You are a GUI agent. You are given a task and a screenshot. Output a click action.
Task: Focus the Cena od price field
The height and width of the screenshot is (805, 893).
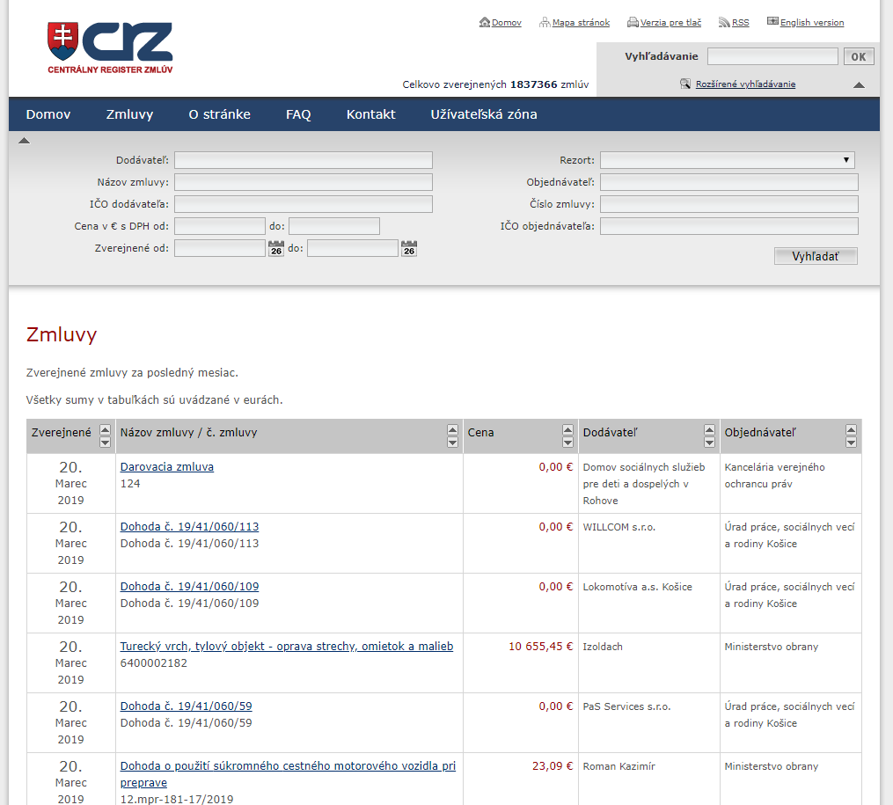pyautogui.click(x=220, y=226)
